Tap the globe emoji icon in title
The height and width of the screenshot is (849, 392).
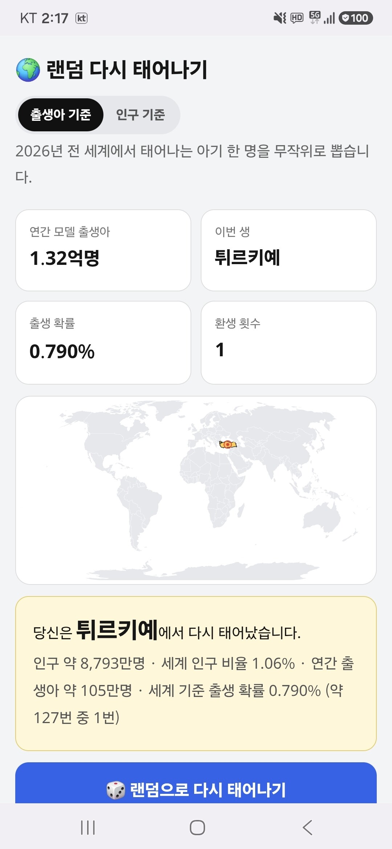click(x=28, y=70)
